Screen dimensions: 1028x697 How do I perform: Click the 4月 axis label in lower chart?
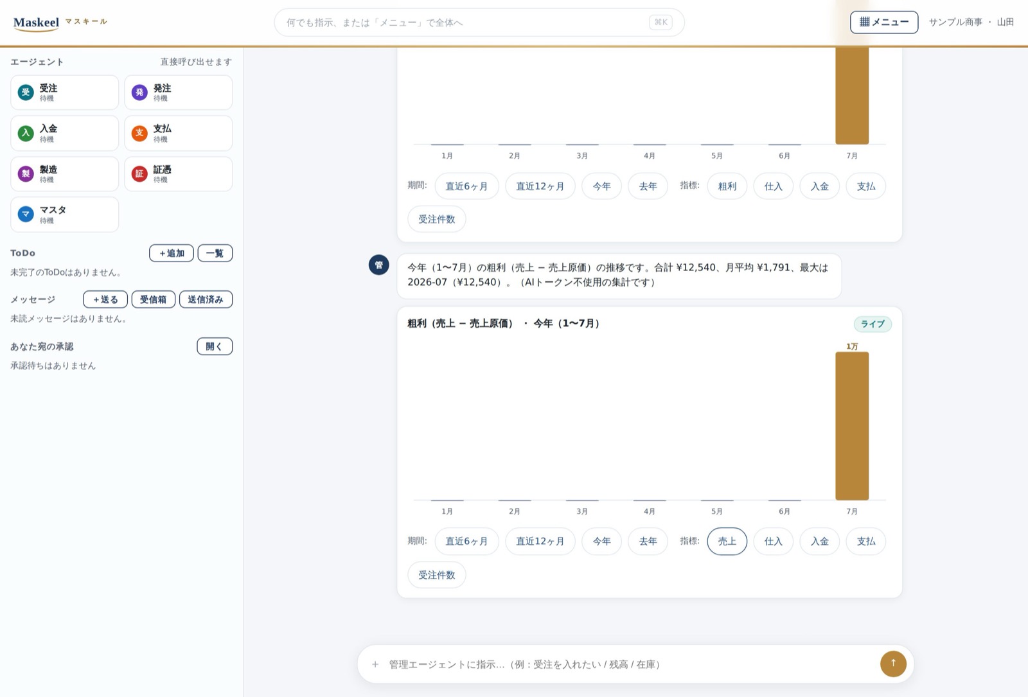[650, 511]
